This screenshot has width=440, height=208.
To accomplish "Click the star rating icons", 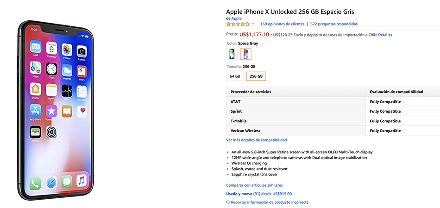I will tap(238, 24).
